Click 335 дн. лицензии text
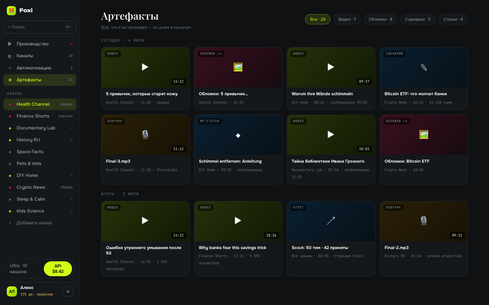489x305 pixels. [x=37, y=294]
